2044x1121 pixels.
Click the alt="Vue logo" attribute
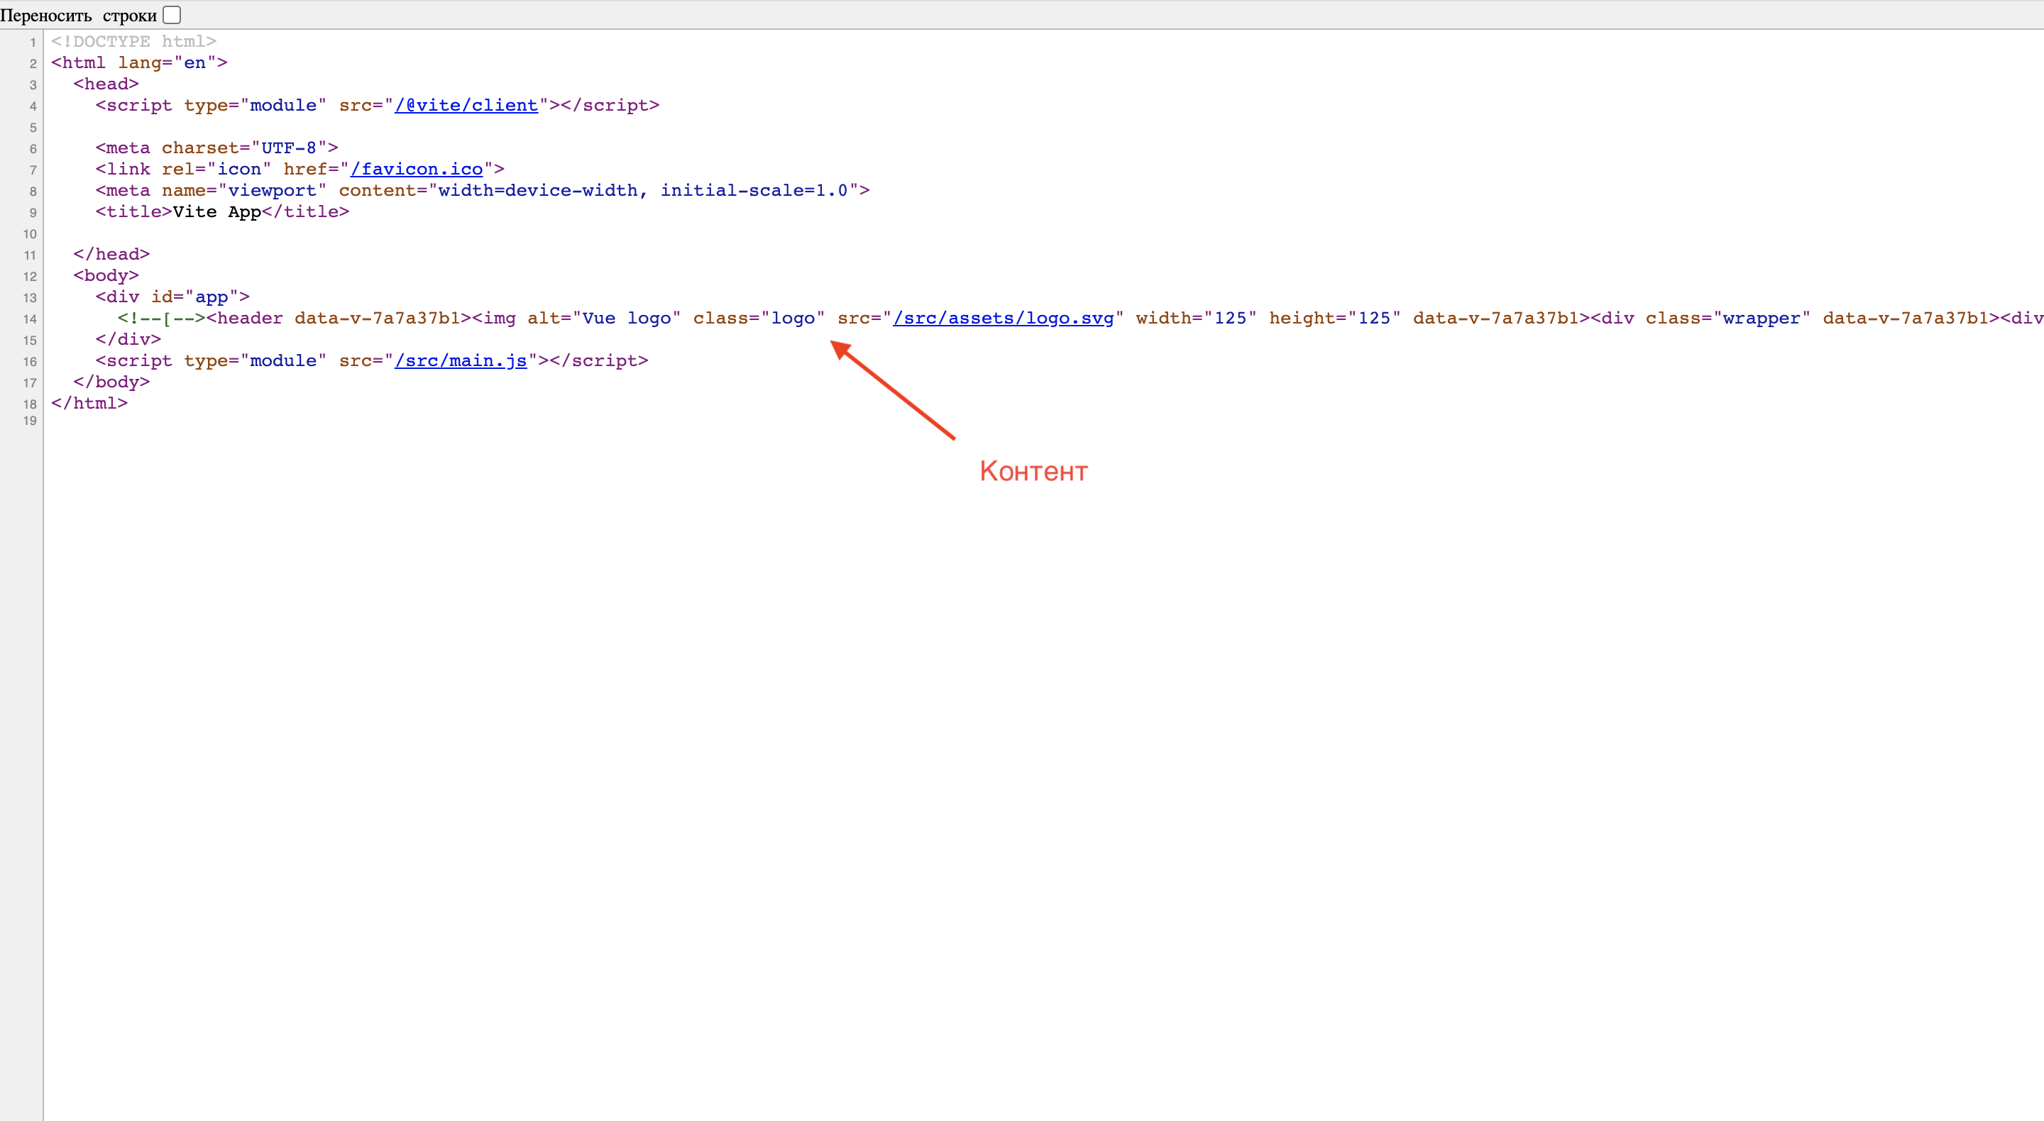pos(605,318)
